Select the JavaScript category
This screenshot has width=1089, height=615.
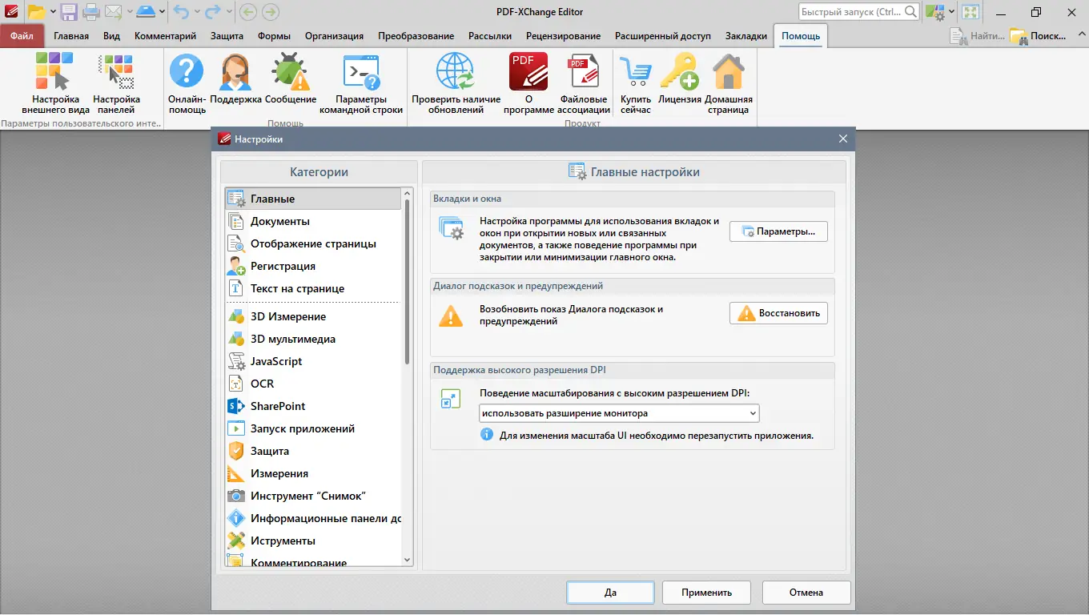pyautogui.click(x=313, y=361)
